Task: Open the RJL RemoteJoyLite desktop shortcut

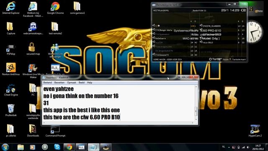Action: (55, 68)
